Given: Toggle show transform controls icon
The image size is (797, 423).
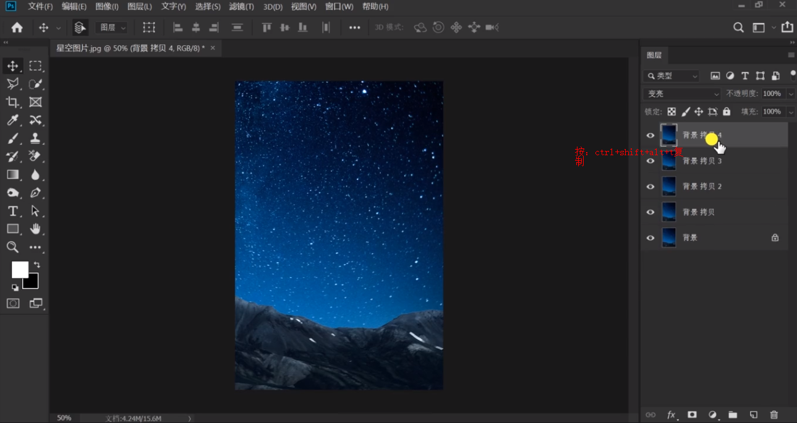Looking at the screenshot, I should pyautogui.click(x=149, y=27).
